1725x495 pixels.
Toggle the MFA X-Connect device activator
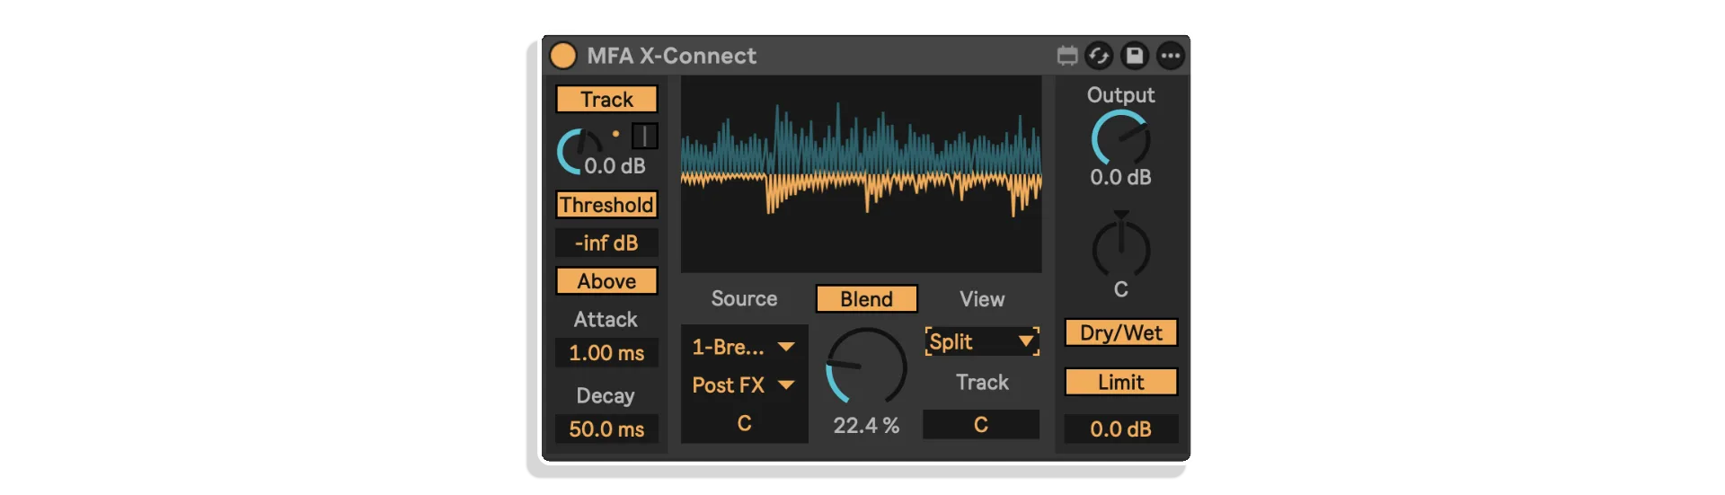coord(563,56)
